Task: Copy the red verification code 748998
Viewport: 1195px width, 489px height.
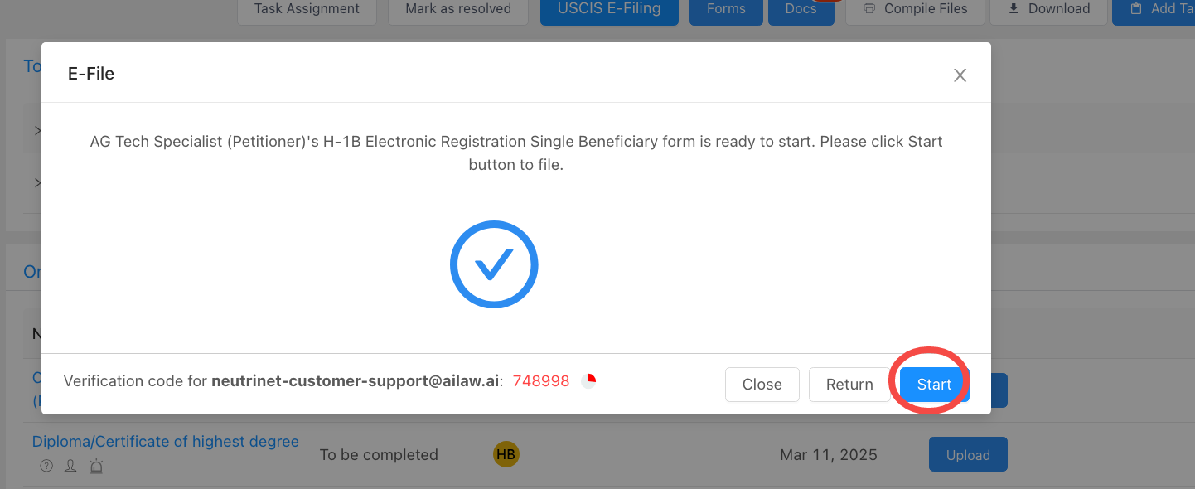Action: pos(541,381)
